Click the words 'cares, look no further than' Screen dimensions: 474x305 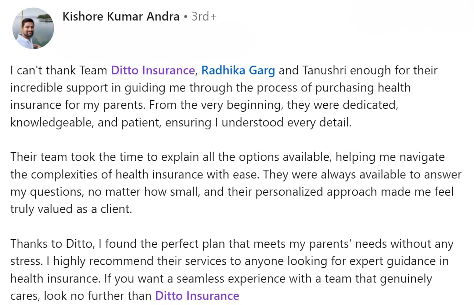(81, 295)
